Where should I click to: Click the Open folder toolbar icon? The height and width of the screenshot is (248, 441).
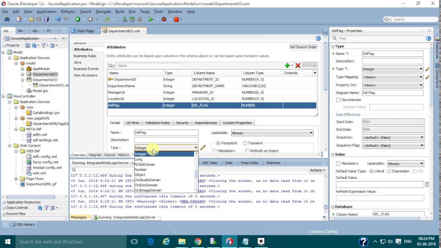click(31, 19)
